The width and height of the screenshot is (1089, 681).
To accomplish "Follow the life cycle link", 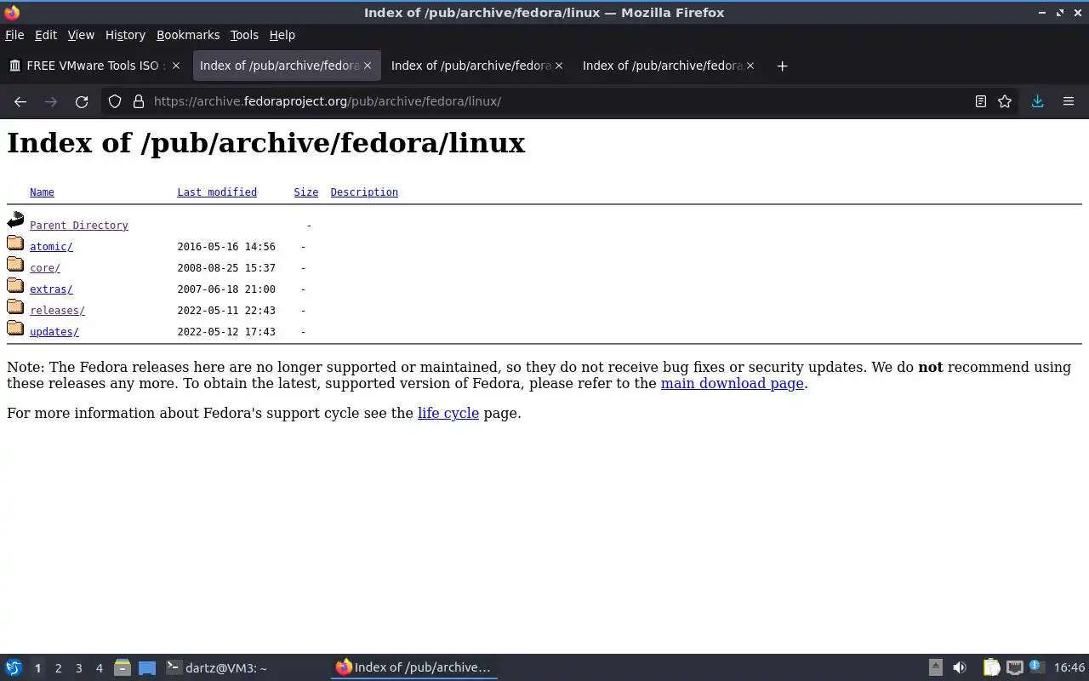I will click(x=448, y=413).
